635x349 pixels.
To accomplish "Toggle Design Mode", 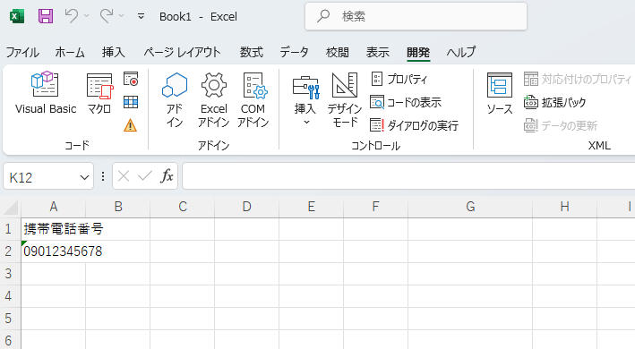I will pyautogui.click(x=344, y=99).
